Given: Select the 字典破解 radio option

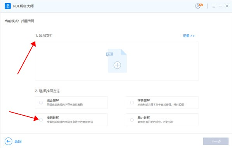Looking at the screenshot, I should coord(132,102).
